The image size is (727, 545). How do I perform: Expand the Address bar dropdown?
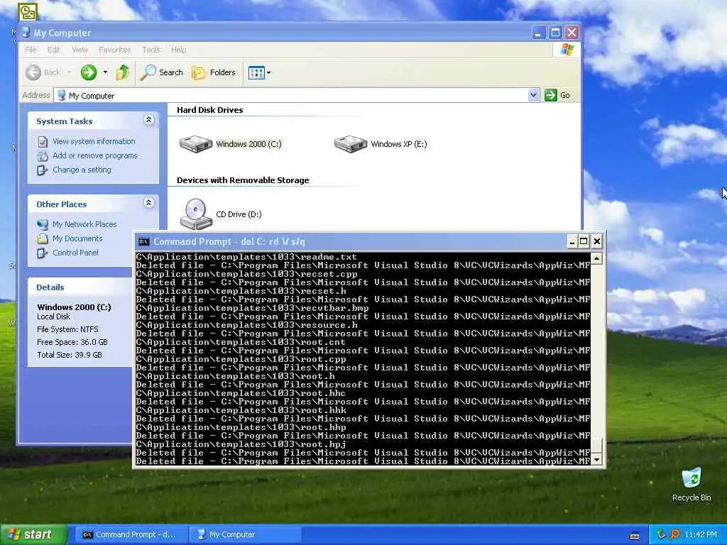pos(533,95)
